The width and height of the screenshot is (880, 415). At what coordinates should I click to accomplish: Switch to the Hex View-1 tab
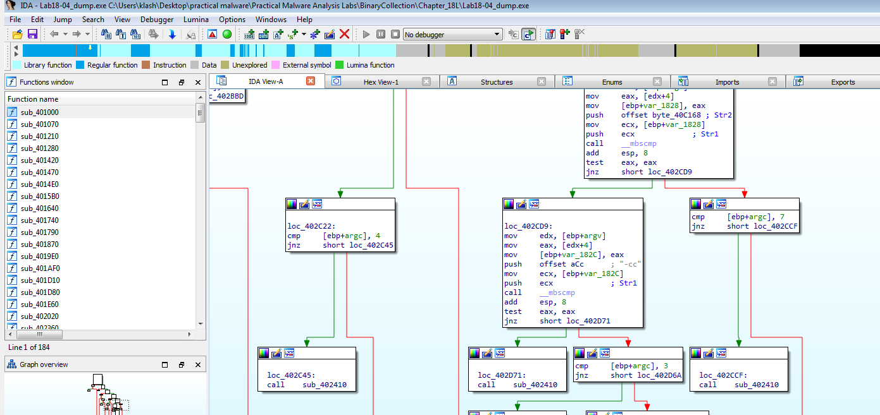coord(381,82)
